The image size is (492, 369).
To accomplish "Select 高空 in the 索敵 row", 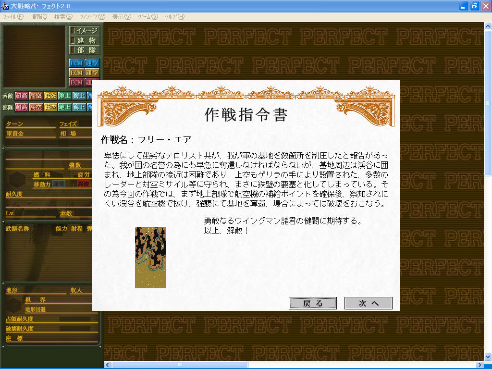I will click(36, 96).
